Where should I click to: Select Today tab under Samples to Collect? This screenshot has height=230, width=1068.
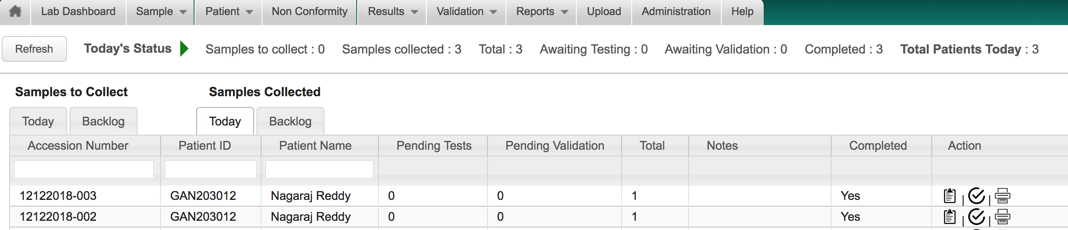click(x=38, y=121)
